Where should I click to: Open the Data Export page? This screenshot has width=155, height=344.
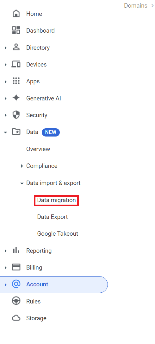pos(53,217)
